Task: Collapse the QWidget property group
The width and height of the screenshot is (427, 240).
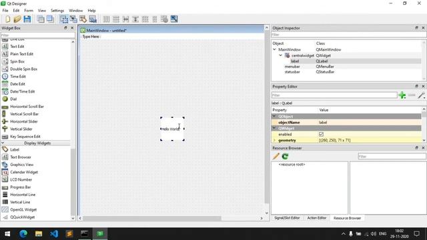Action: click(x=274, y=128)
